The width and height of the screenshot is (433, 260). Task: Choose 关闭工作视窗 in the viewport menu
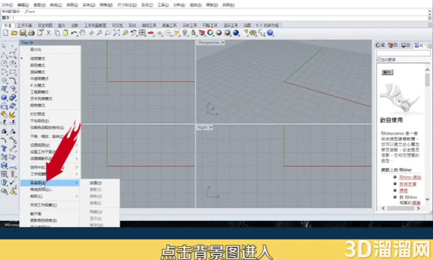pos(43,205)
